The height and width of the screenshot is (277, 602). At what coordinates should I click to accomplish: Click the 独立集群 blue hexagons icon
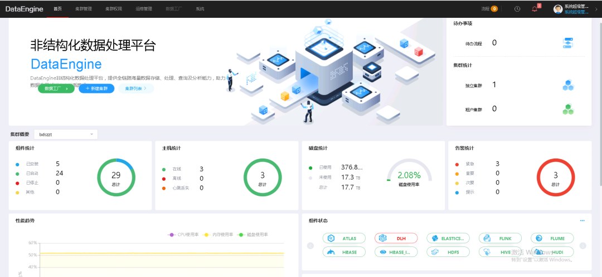[x=568, y=85]
